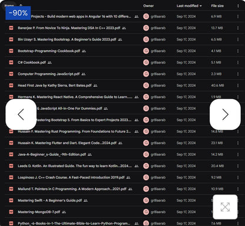Open more options for C# Cookbook.pdf row
The width and height of the screenshot is (245, 226).
[238, 63]
